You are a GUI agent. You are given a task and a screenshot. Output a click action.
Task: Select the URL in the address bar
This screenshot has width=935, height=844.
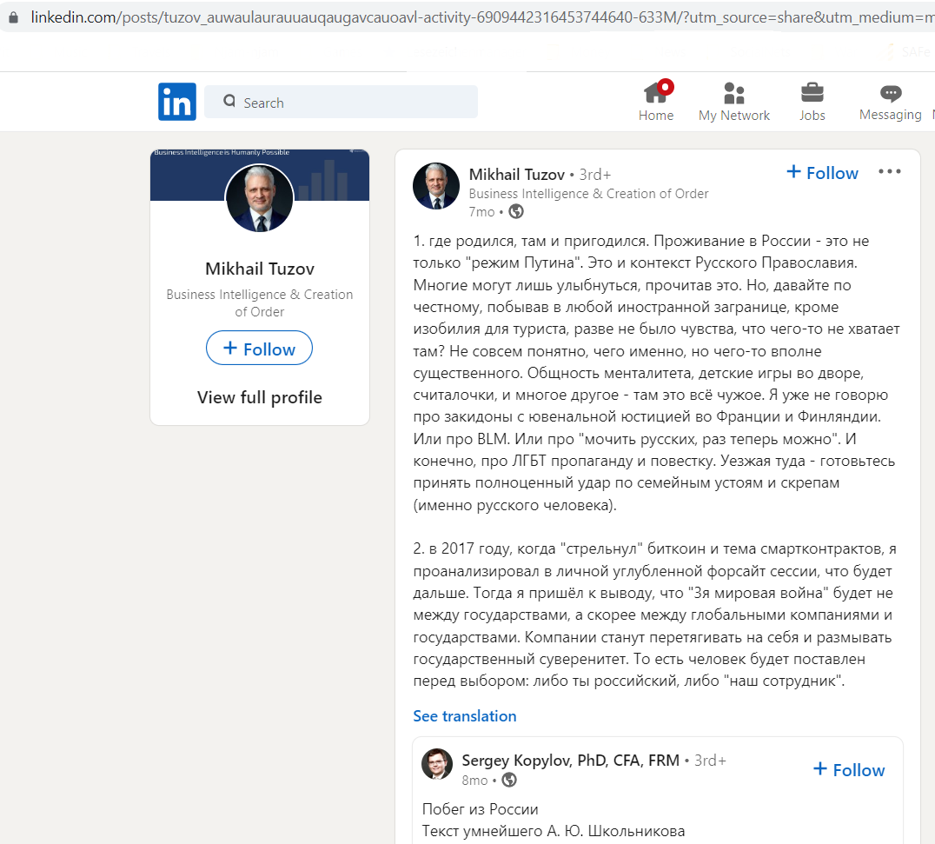pos(481,17)
